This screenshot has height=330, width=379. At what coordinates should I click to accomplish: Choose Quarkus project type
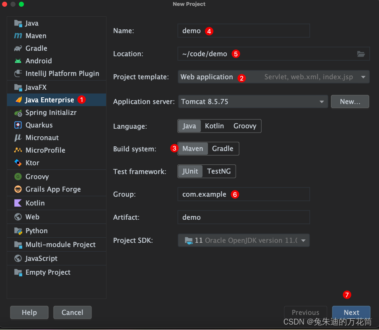tap(57, 125)
